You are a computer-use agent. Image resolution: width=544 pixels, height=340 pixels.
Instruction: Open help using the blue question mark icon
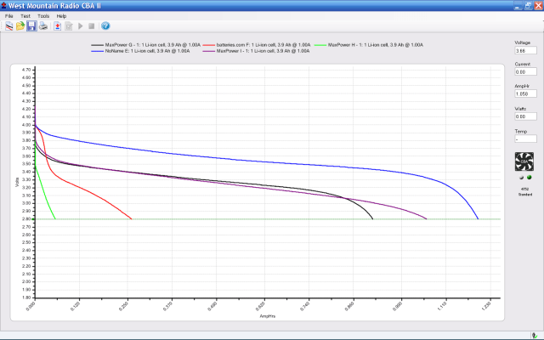[105, 26]
